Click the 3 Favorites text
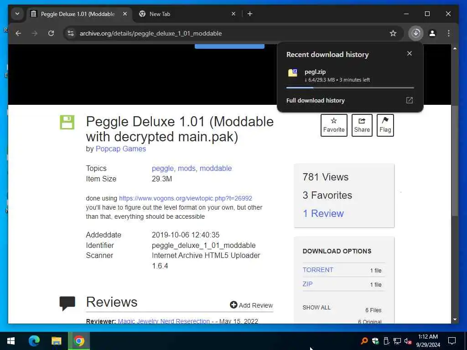Viewport: 467px width, 350px height. point(327,195)
